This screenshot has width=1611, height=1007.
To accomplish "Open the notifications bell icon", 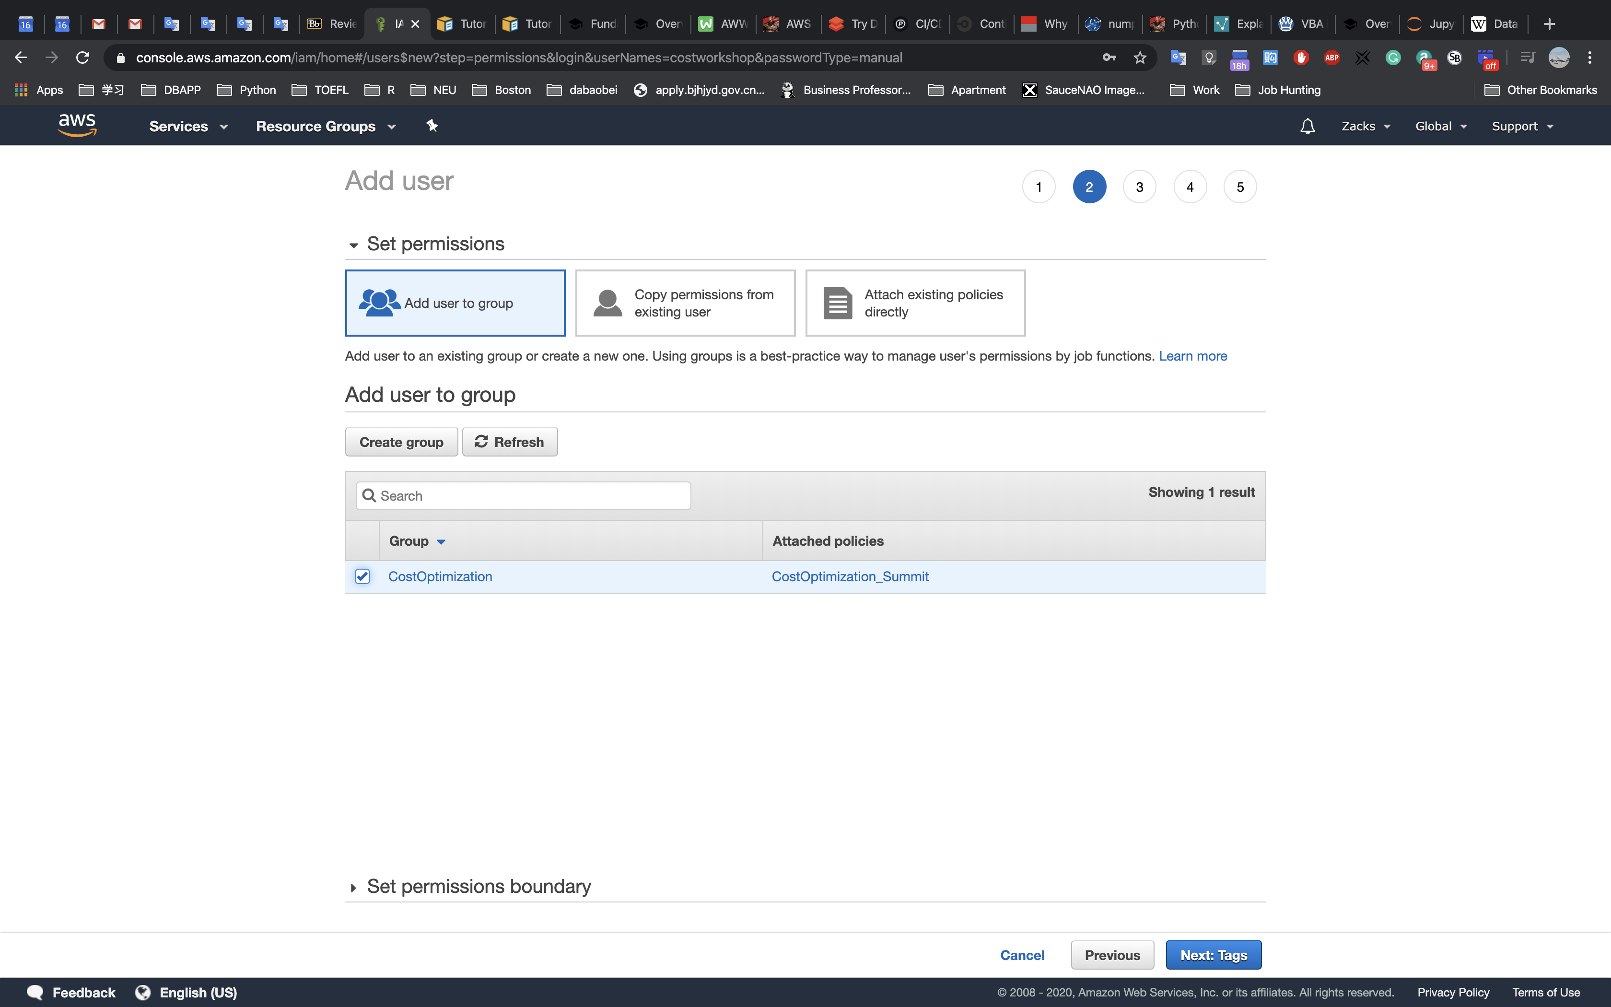I will point(1307,126).
